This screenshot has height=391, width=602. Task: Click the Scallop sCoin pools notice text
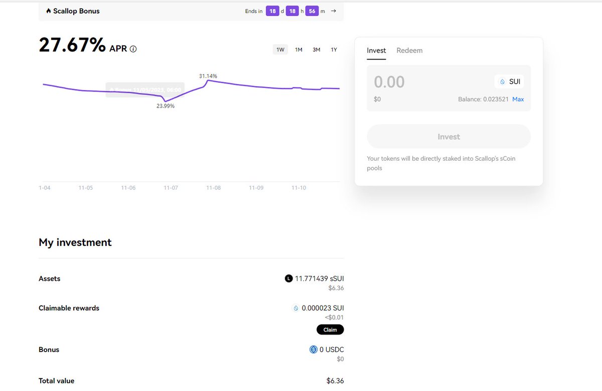441,163
